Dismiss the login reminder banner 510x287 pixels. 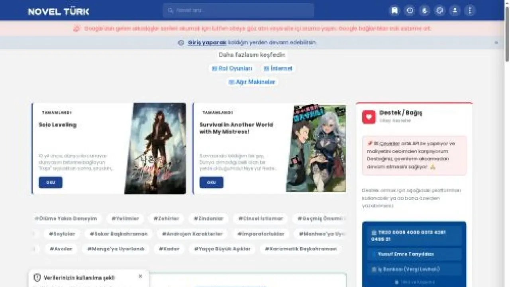(496, 42)
